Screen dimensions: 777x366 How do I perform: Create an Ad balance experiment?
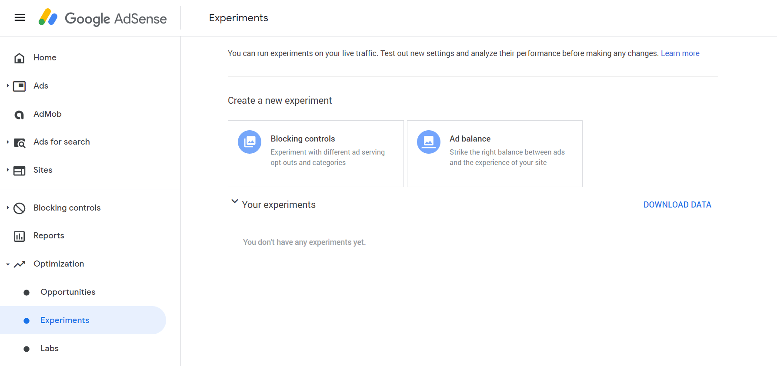494,154
